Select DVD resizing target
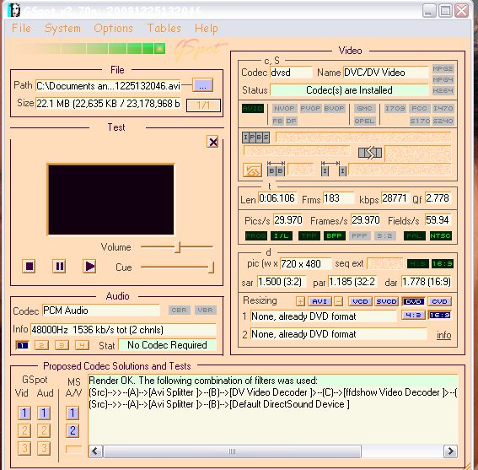478x470 pixels. coord(413,301)
